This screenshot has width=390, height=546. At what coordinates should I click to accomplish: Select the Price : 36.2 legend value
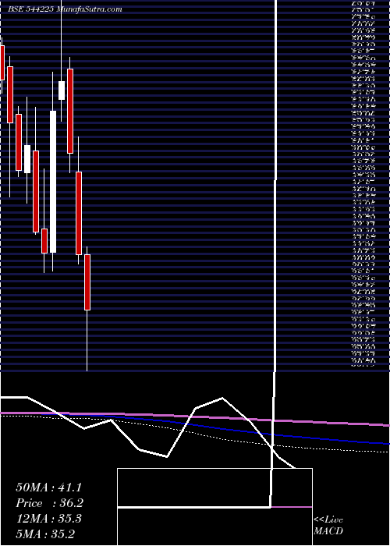pyautogui.click(x=50, y=504)
